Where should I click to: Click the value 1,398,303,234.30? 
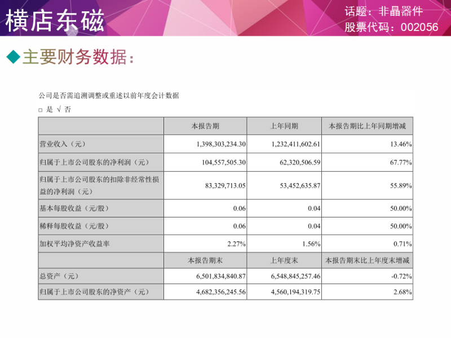point(221,144)
